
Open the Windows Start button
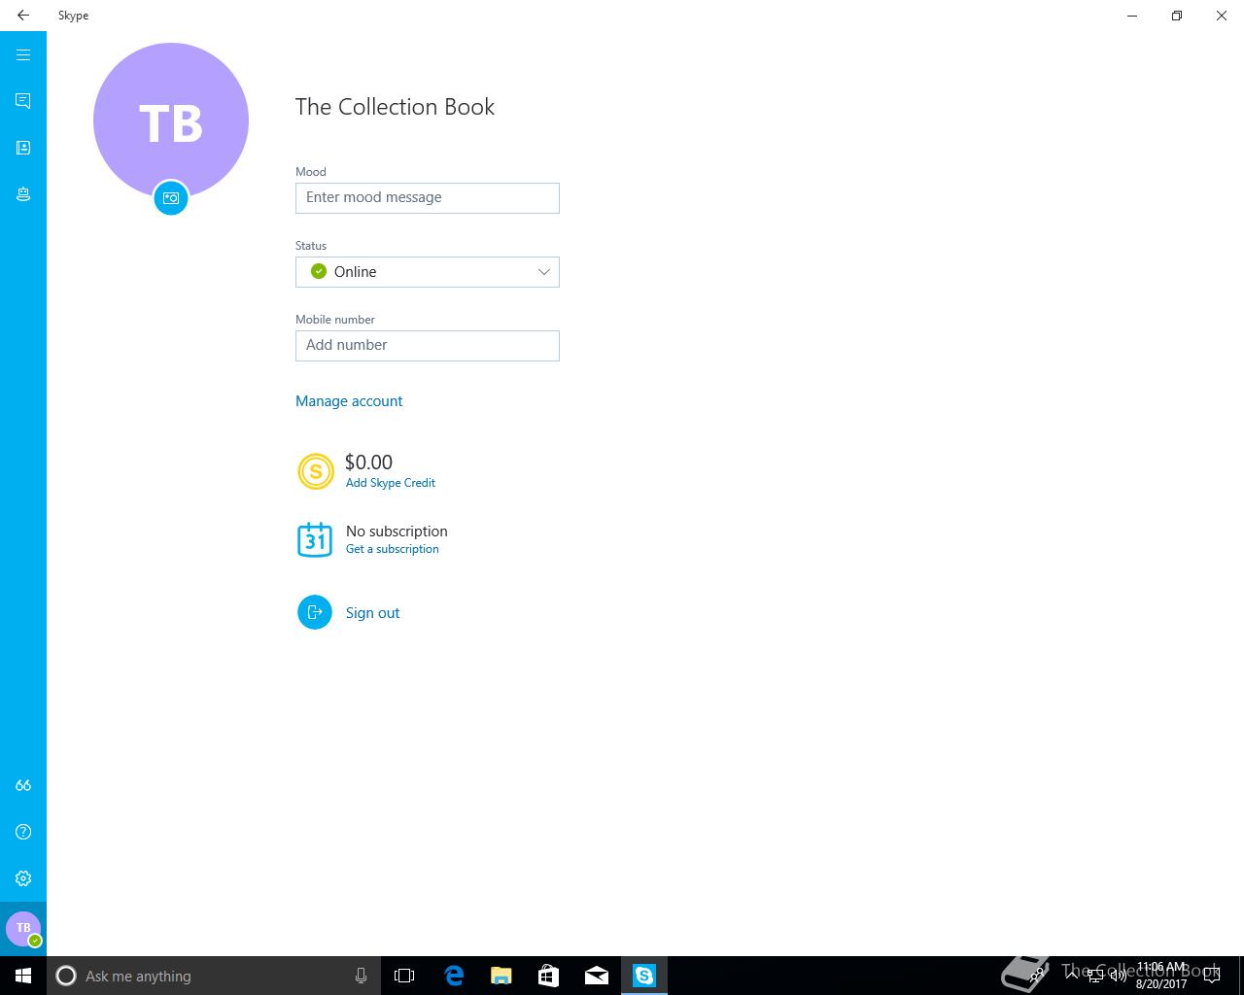[23, 976]
